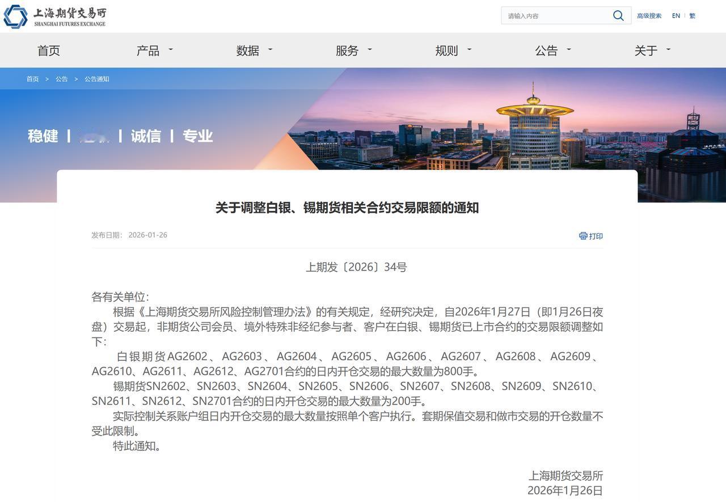Viewport: 726px width, 502px height.
Task: Click the Shanghai Futures Exchange logo
Action: coord(55,16)
